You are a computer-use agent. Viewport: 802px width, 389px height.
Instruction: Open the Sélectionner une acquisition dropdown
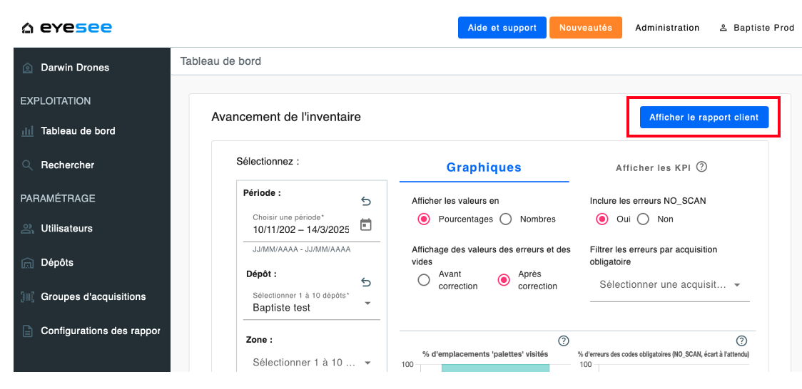pyautogui.click(x=669, y=285)
